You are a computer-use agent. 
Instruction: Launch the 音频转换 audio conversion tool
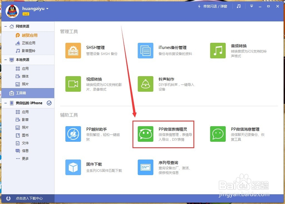[x=218, y=50]
